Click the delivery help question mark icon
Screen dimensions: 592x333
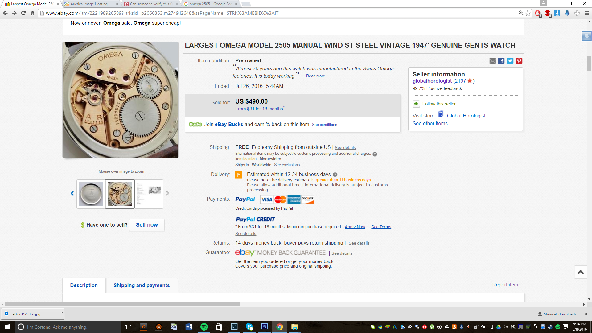click(x=335, y=175)
